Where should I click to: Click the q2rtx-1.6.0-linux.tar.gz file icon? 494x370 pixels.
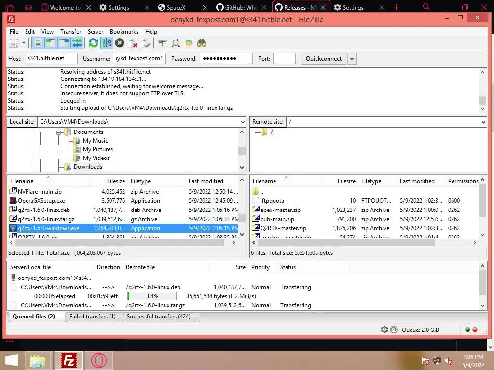13,218
